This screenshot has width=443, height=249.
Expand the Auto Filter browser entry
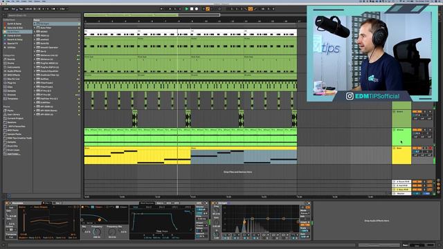click(35, 28)
